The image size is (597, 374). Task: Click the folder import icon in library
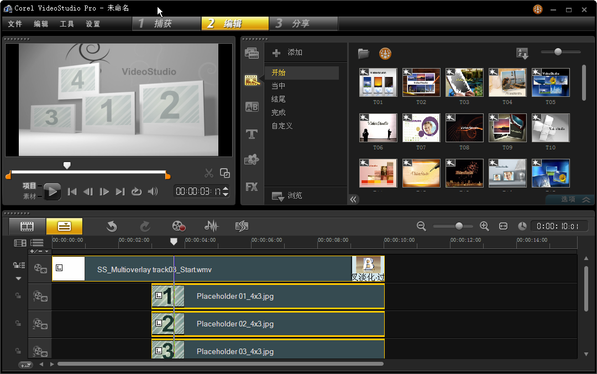(x=364, y=54)
